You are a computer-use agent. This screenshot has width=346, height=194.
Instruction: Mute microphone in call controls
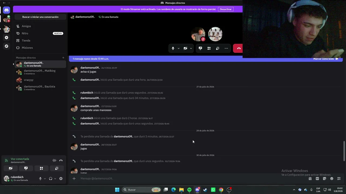coord(173,48)
